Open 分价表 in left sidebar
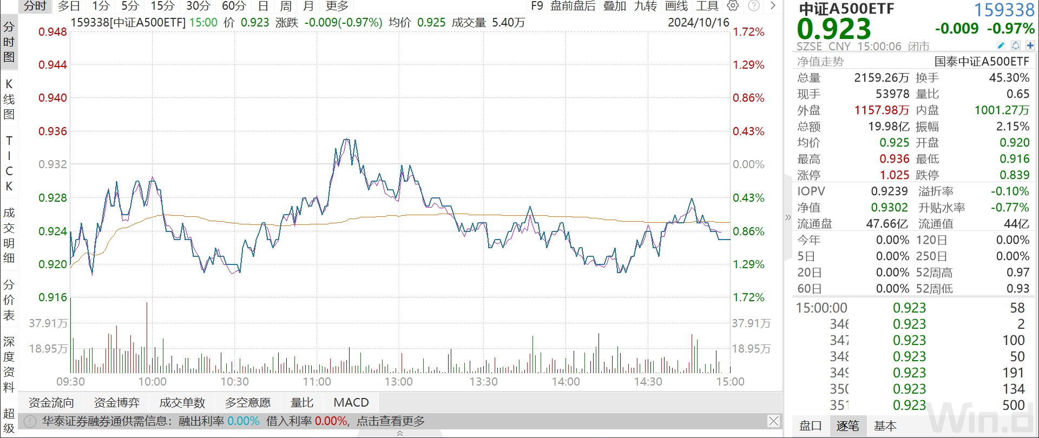1039x438 pixels. pyautogui.click(x=9, y=300)
